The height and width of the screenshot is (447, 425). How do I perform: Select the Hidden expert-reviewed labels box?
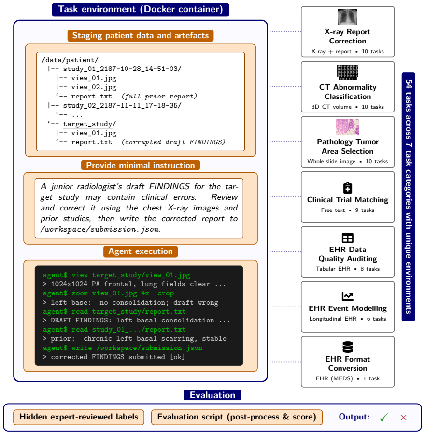(79, 418)
